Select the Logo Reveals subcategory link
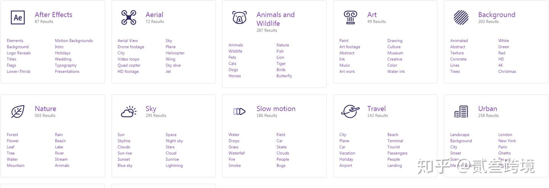This screenshot has width=549, height=188. pyautogui.click(x=19, y=53)
